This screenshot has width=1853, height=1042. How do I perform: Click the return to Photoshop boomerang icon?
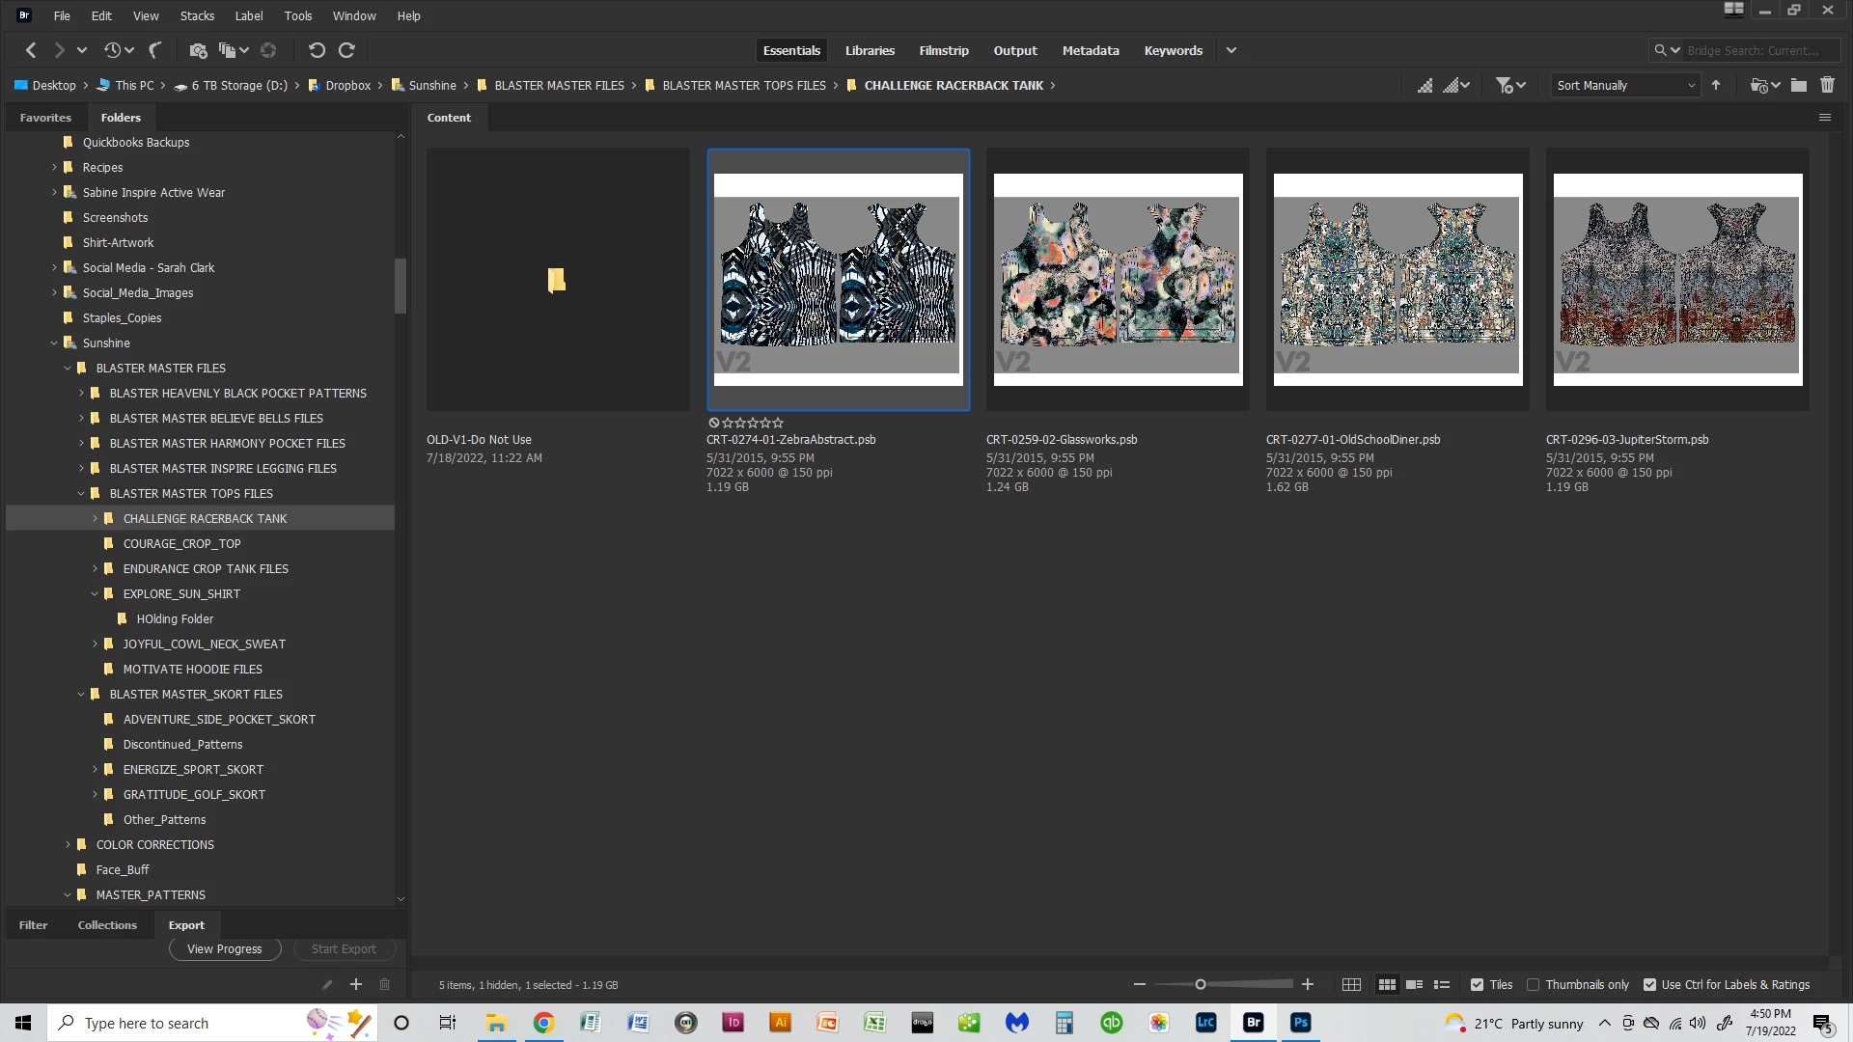(x=155, y=50)
